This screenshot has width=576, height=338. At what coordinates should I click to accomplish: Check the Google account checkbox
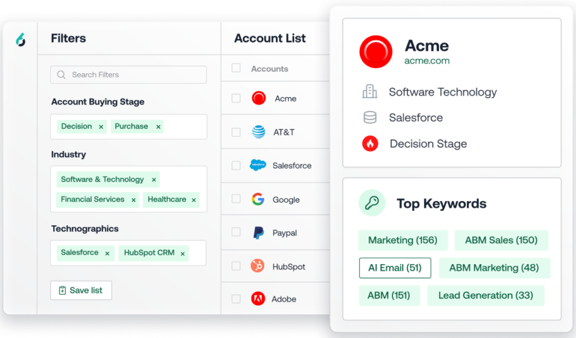coord(236,199)
